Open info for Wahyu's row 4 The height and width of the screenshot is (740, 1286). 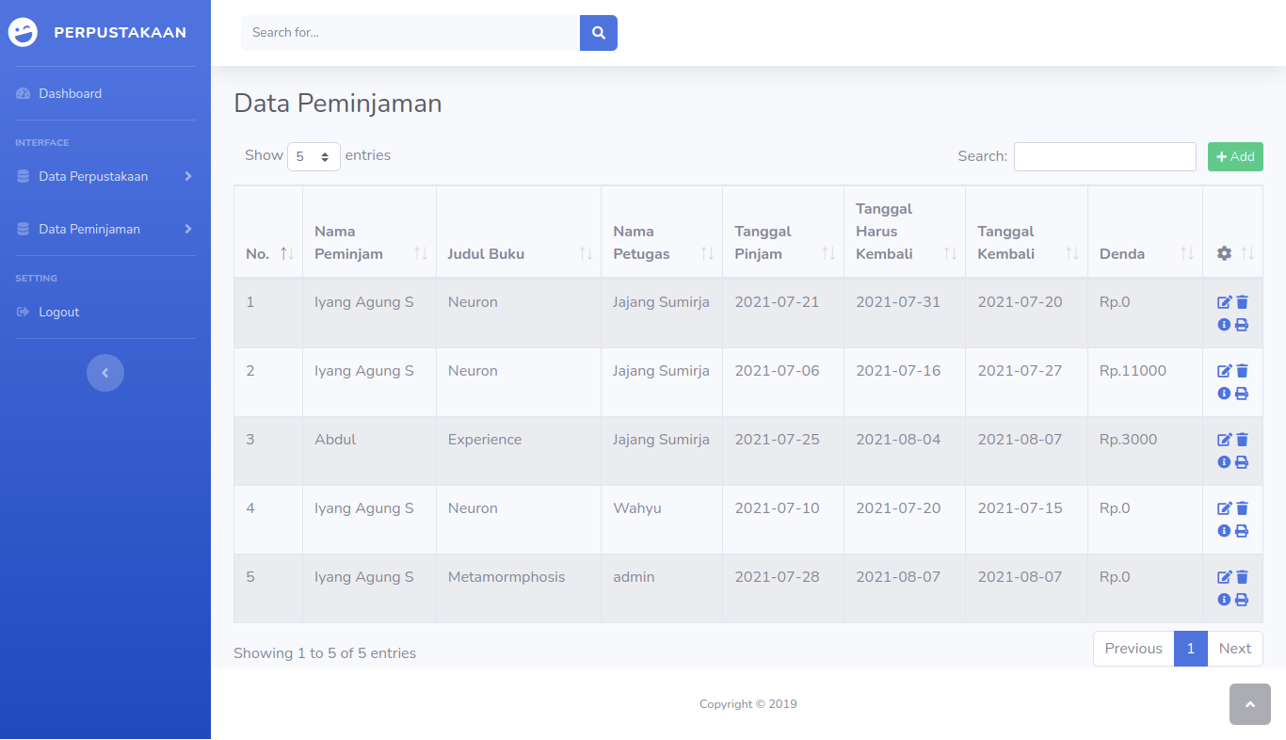click(1224, 531)
